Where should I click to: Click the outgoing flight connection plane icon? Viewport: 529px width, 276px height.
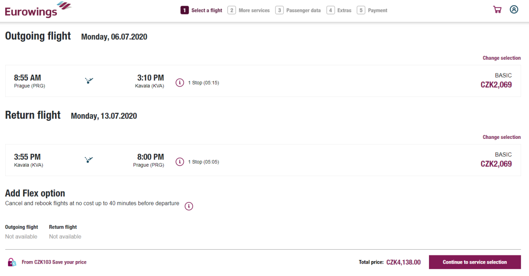[89, 81]
